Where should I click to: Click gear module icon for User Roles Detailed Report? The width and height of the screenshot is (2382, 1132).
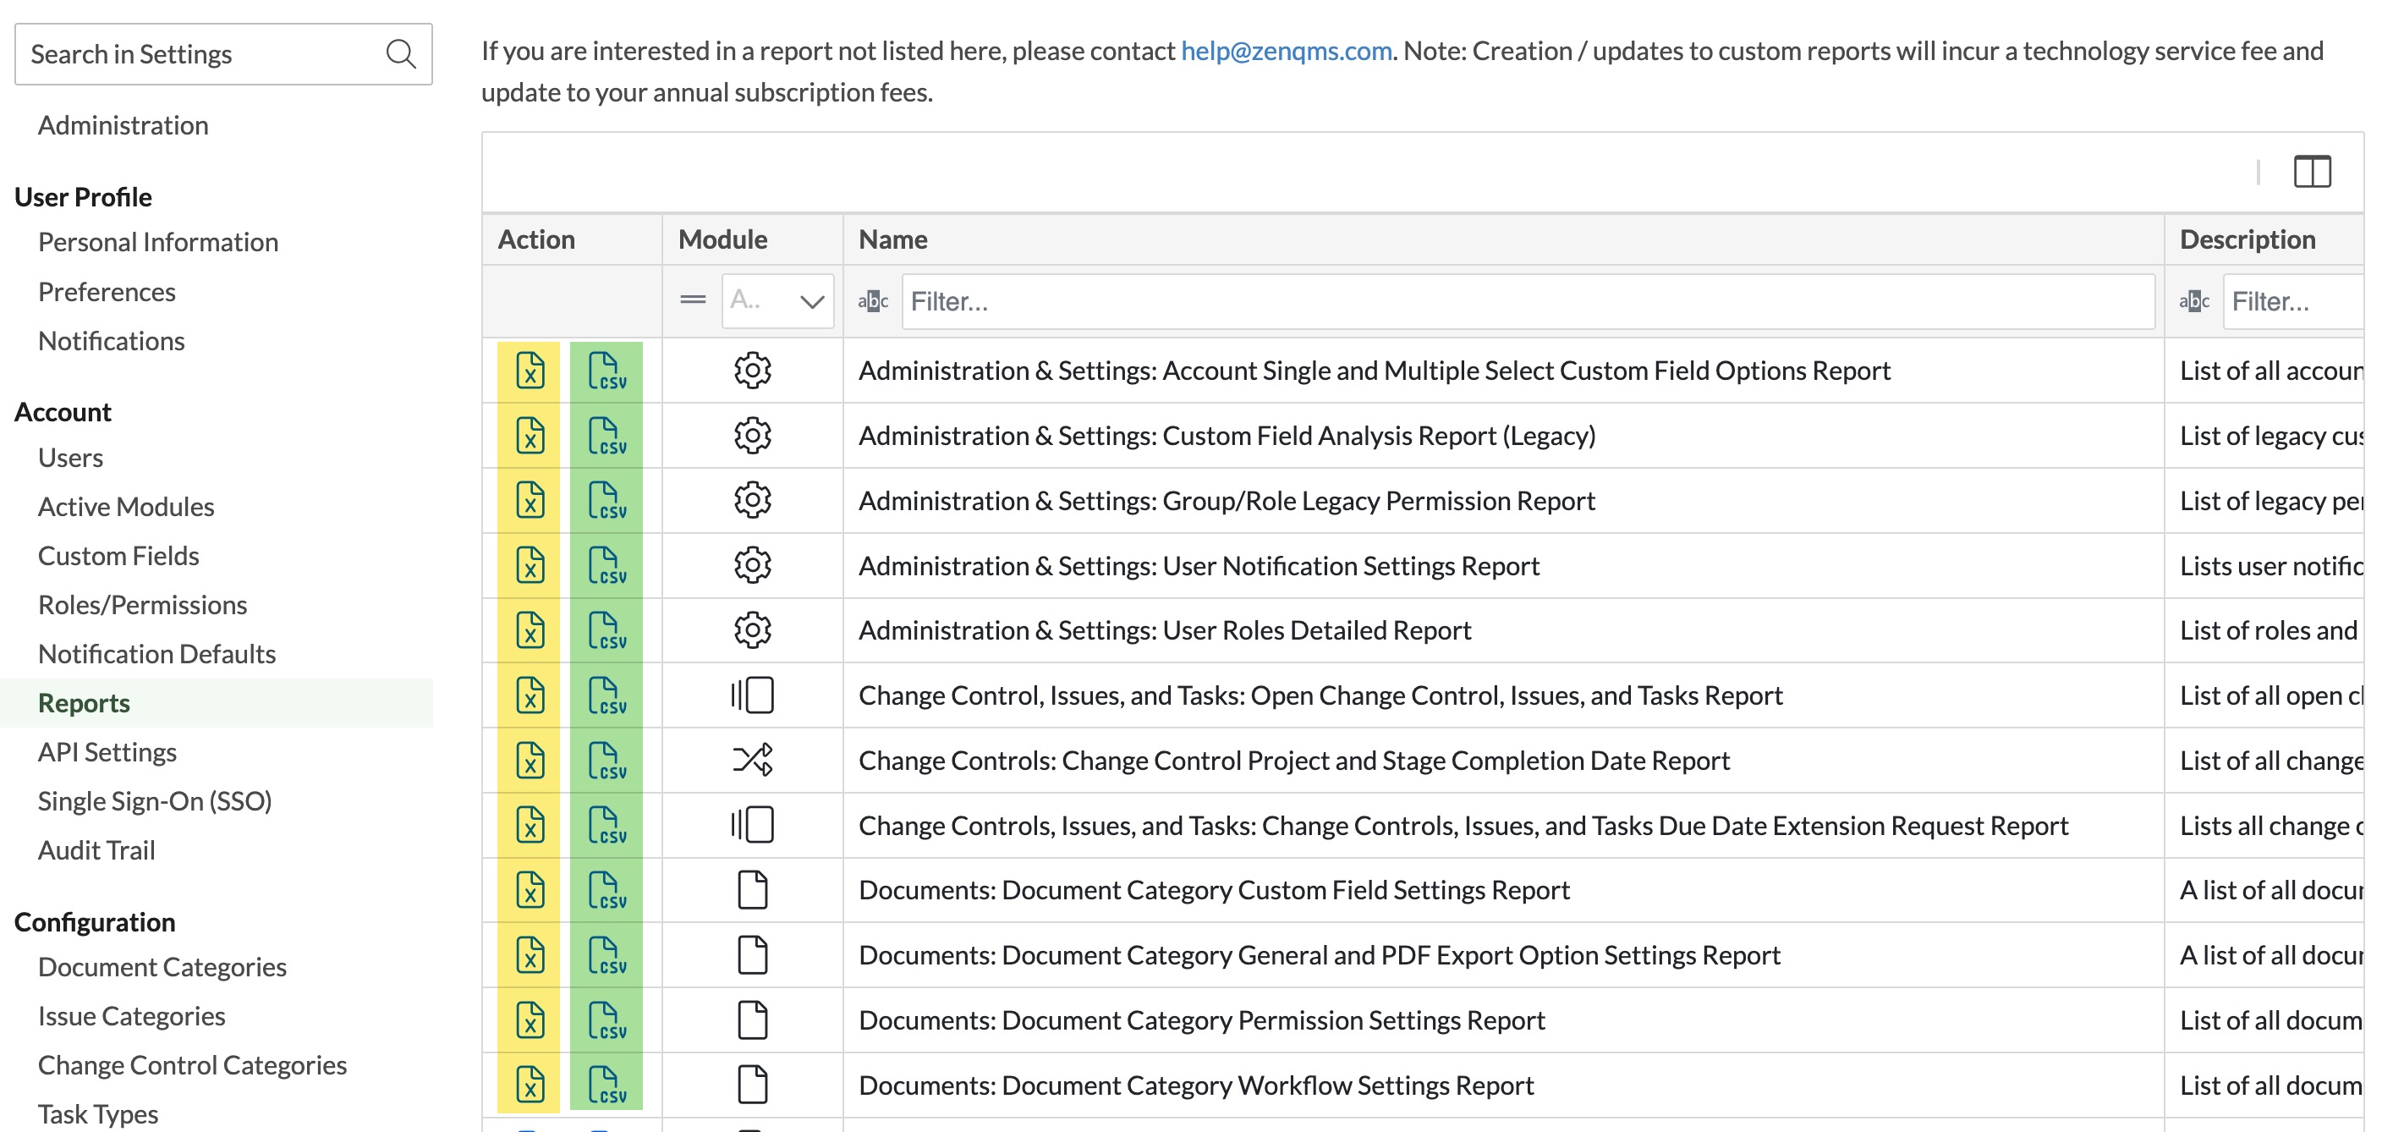pos(752,631)
